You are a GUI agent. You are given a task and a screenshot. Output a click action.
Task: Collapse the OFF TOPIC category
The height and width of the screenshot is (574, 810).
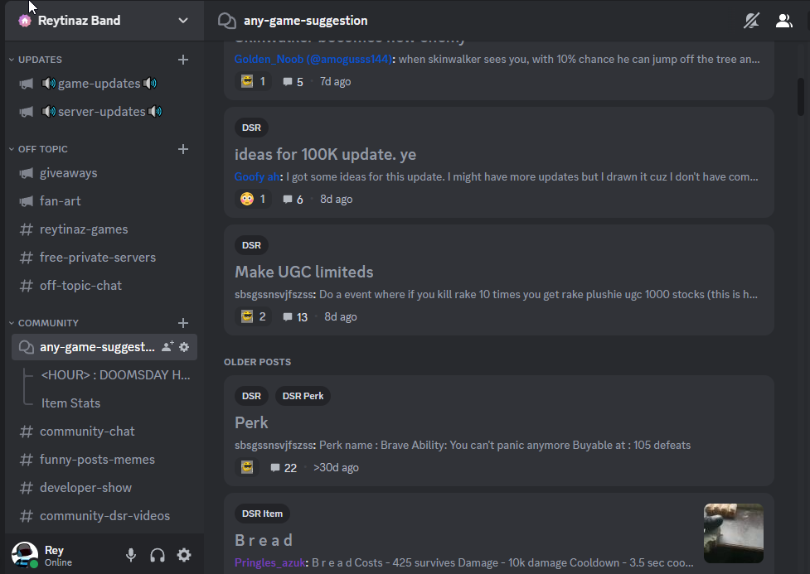43,149
